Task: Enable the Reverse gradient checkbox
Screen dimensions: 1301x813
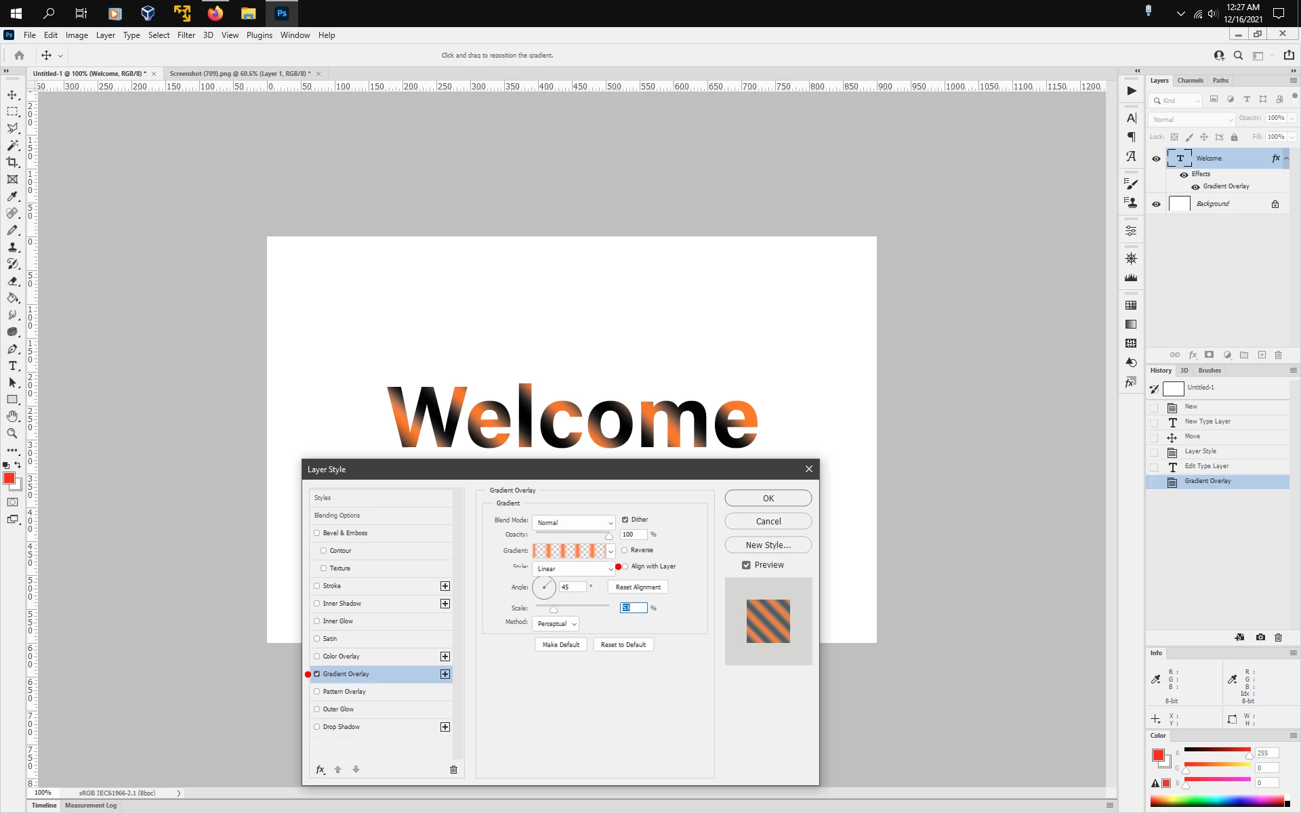Action: (x=625, y=550)
